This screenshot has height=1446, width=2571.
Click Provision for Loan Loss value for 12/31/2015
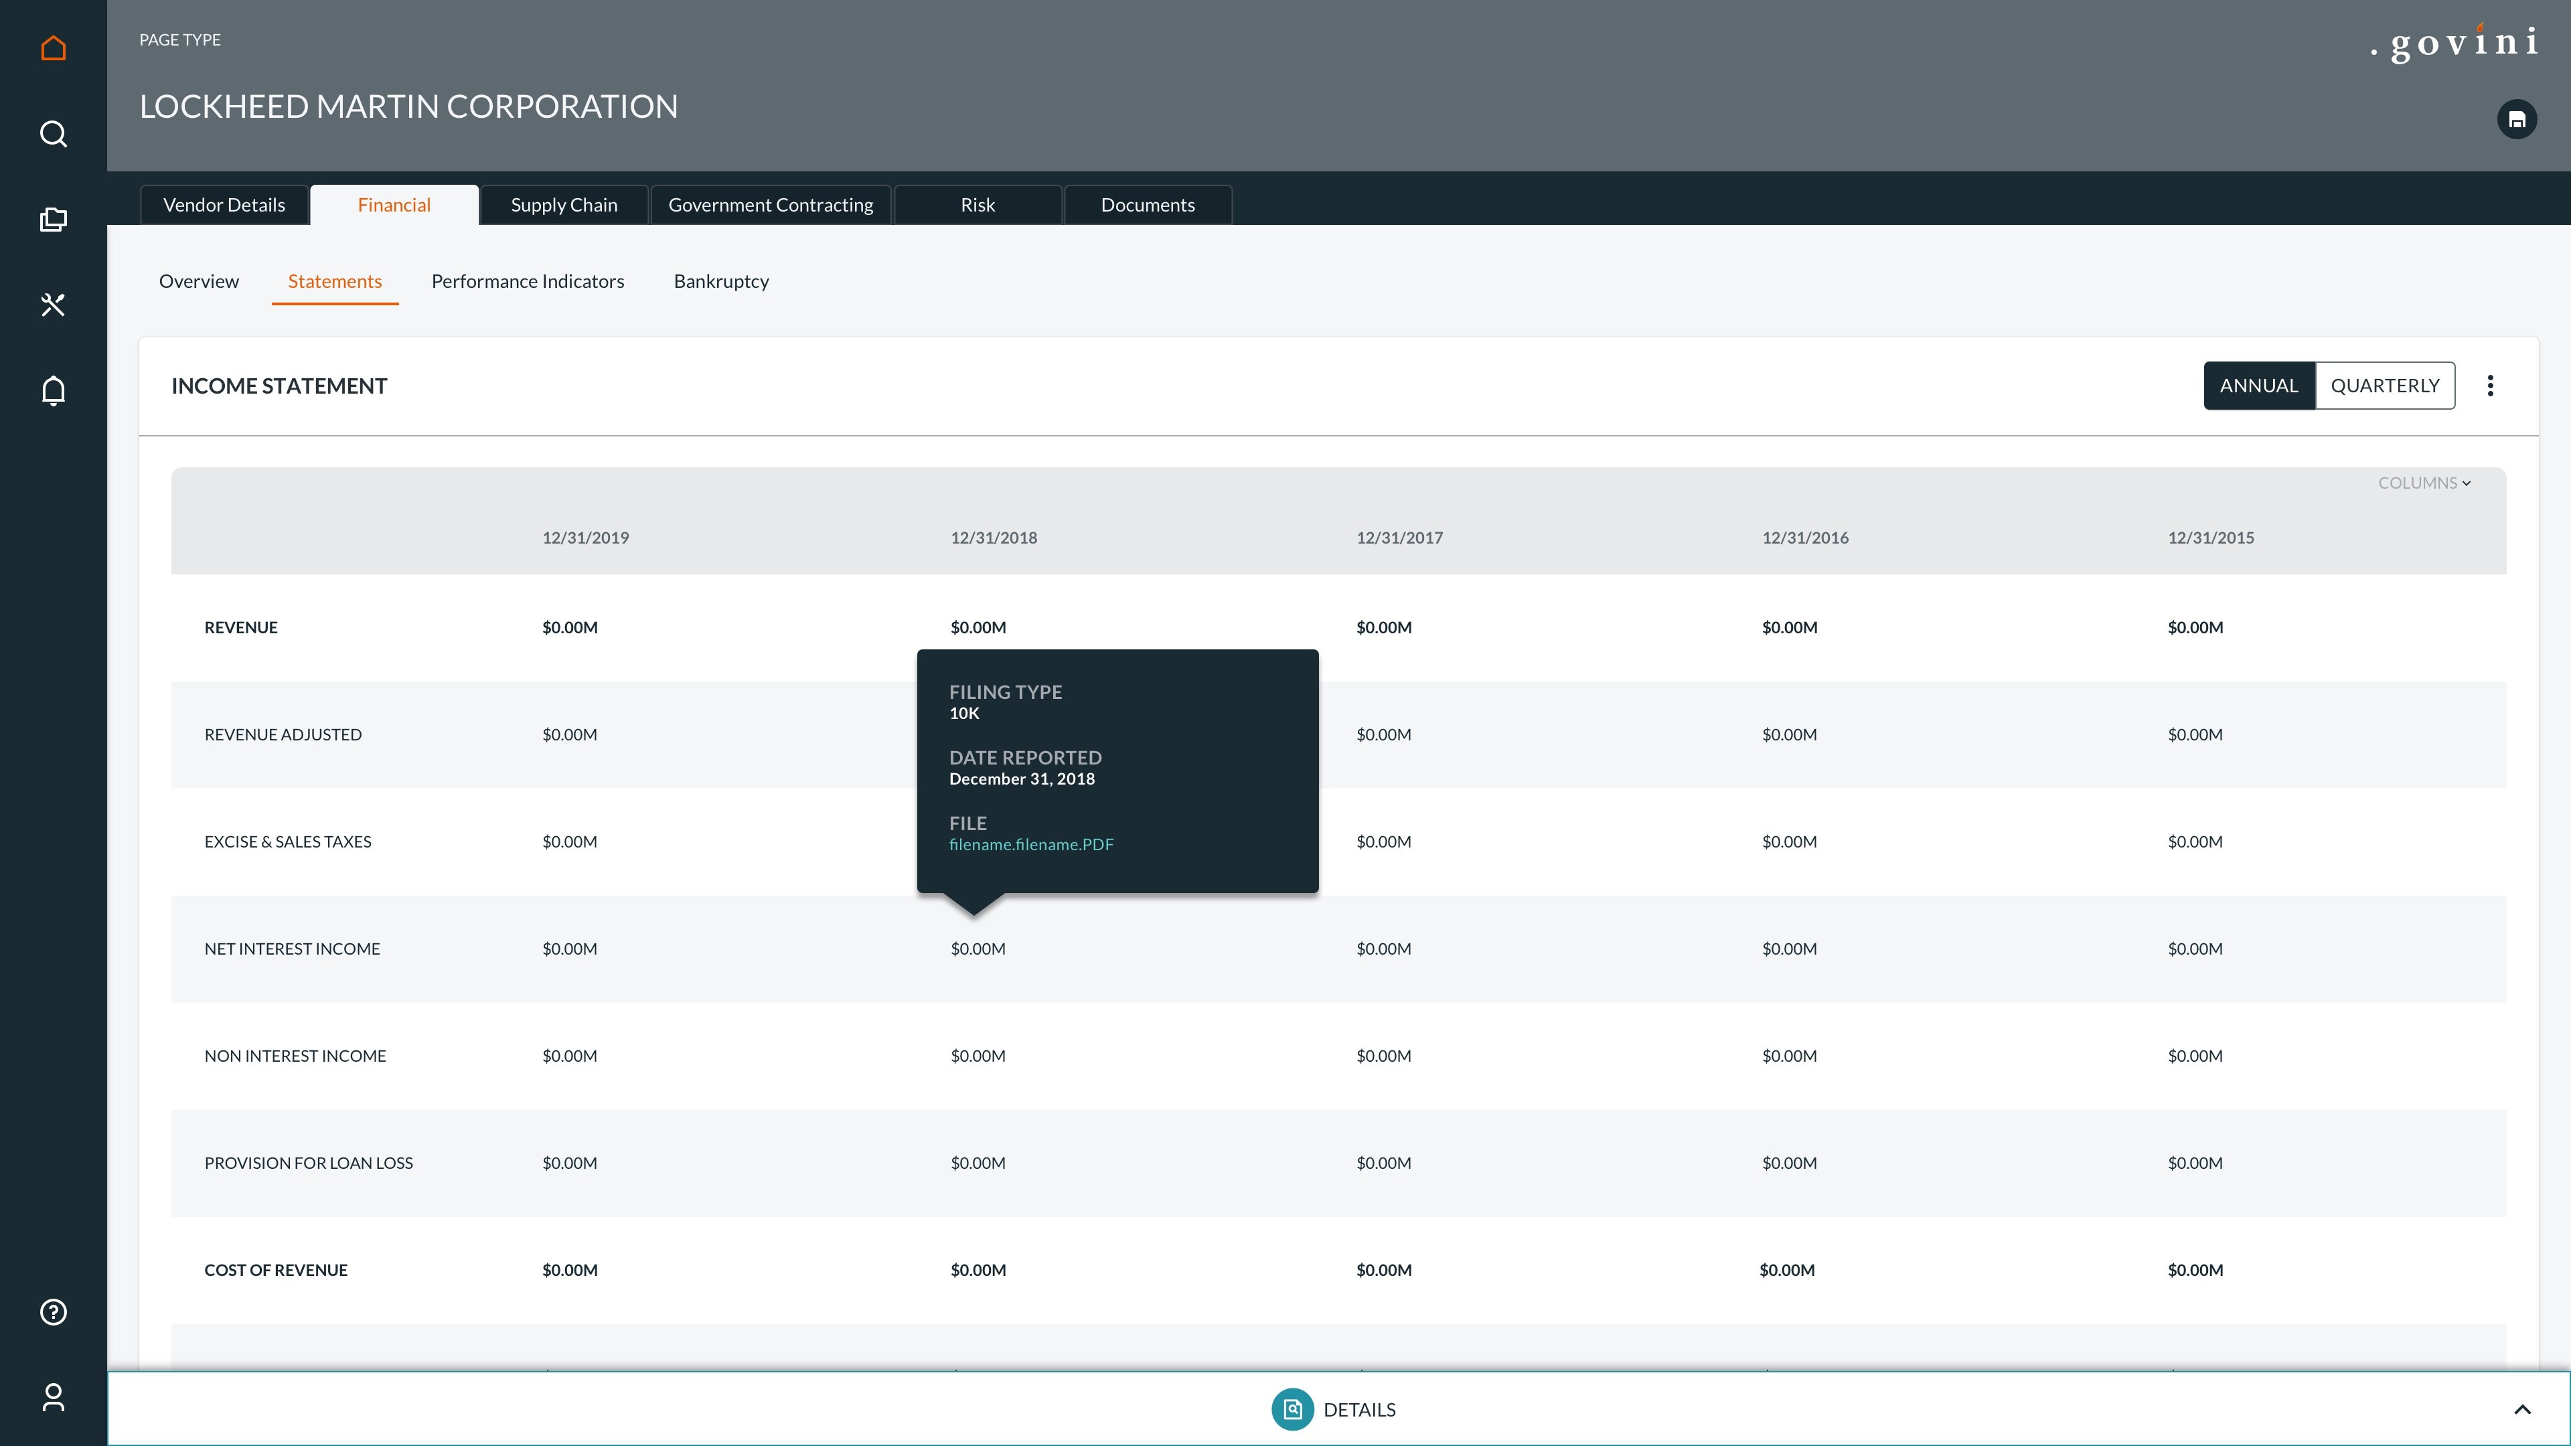[2195, 1163]
